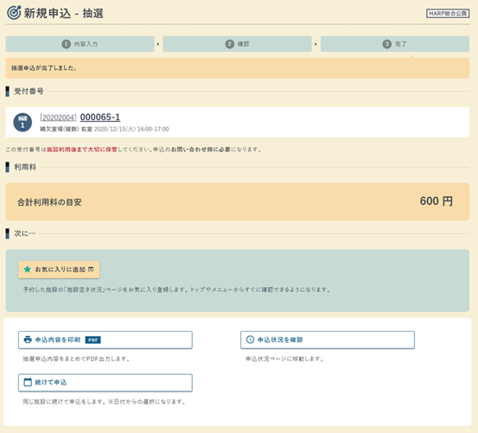The height and width of the screenshot is (433, 478).
Task: Click the printer icon on 申込内容を印刷
Action: point(28,340)
